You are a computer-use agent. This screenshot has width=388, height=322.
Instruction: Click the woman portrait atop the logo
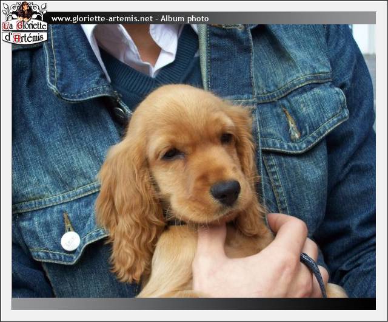(x=25, y=10)
